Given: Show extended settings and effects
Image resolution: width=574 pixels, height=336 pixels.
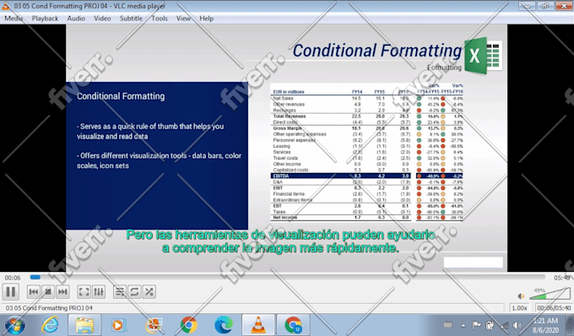Looking at the screenshot, I should click(99, 292).
